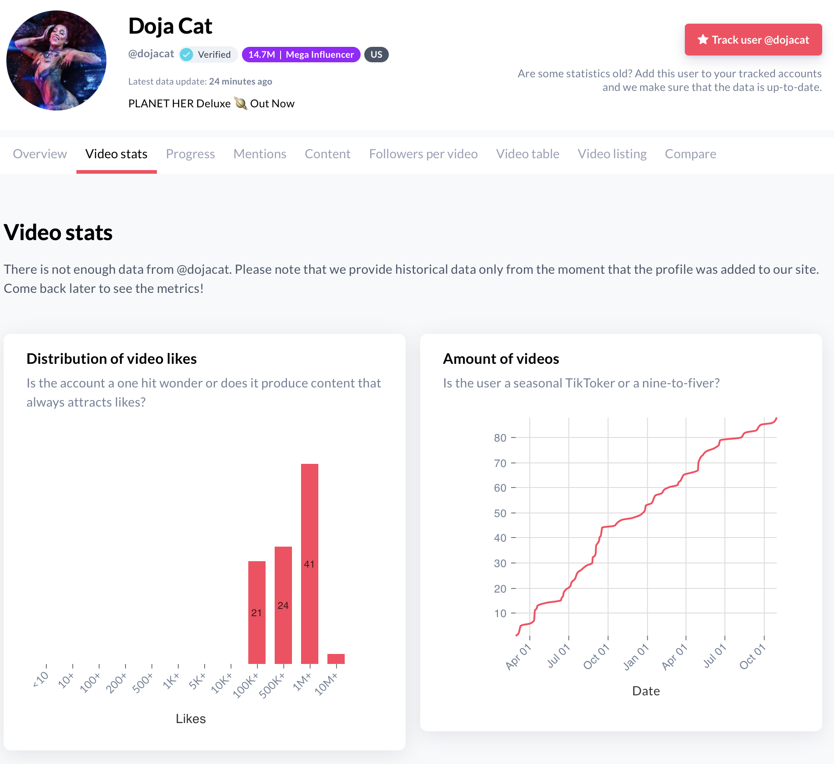Select the Content tab
The height and width of the screenshot is (764, 834).
[x=327, y=154]
